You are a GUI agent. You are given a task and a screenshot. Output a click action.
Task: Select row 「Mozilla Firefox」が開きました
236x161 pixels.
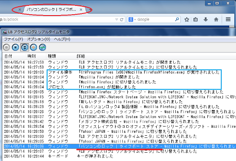tap(120, 77)
